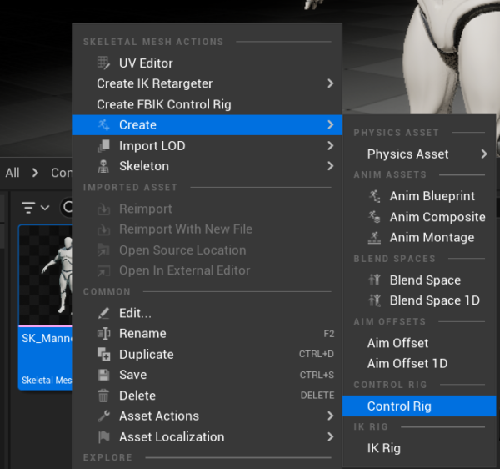
Task: Open the filter options dropdown
Action: point(35,207)
